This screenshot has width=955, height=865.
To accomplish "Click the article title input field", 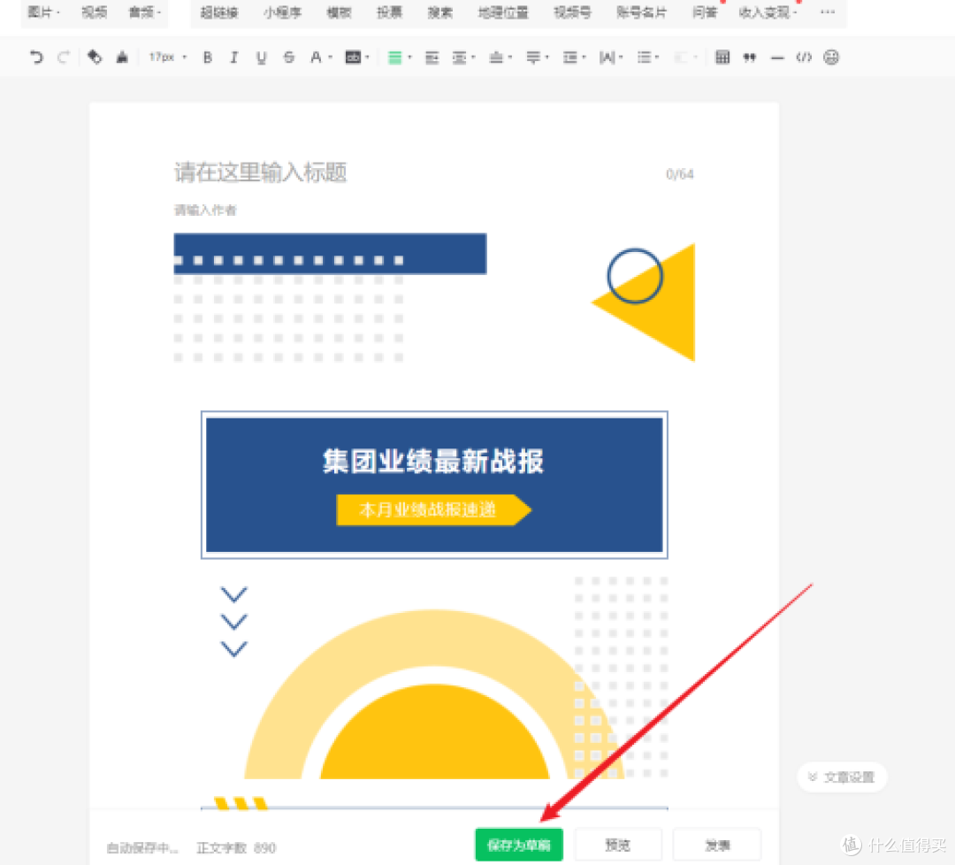I will click(433, 172).
